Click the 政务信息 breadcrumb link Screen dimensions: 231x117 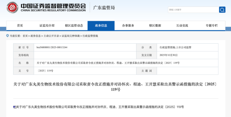coord(36,36)
